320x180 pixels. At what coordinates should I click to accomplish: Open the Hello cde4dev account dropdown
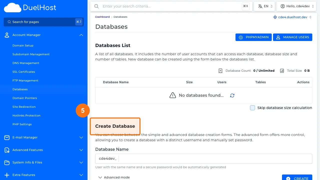pyautogui.click(x=296, y=6)
